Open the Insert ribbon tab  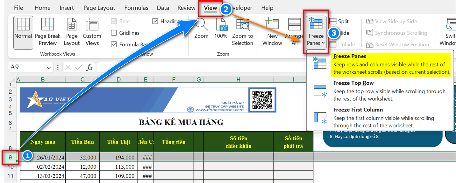67,8
